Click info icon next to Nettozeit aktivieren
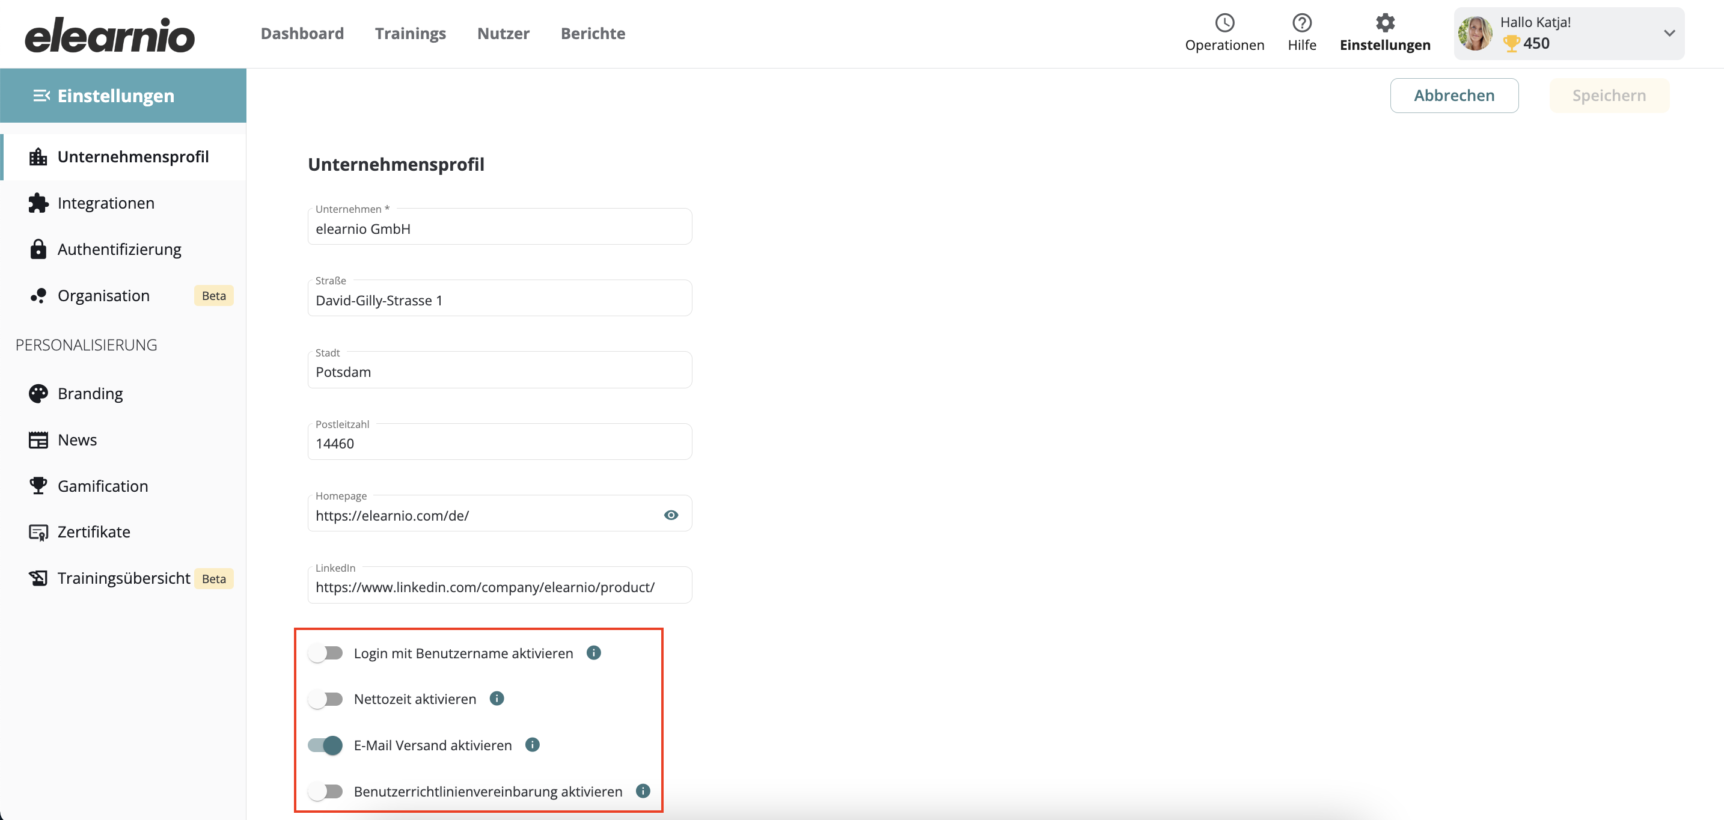The height and width of the screenshot is (820, 1724). pyautogui.click(x=497, y=698)
